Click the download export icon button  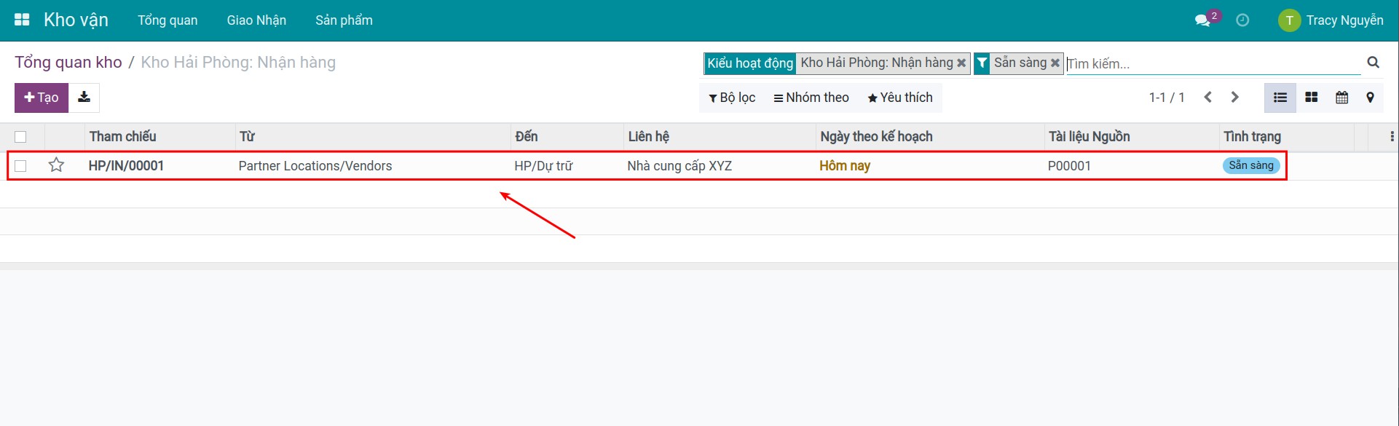click(84, 98)
